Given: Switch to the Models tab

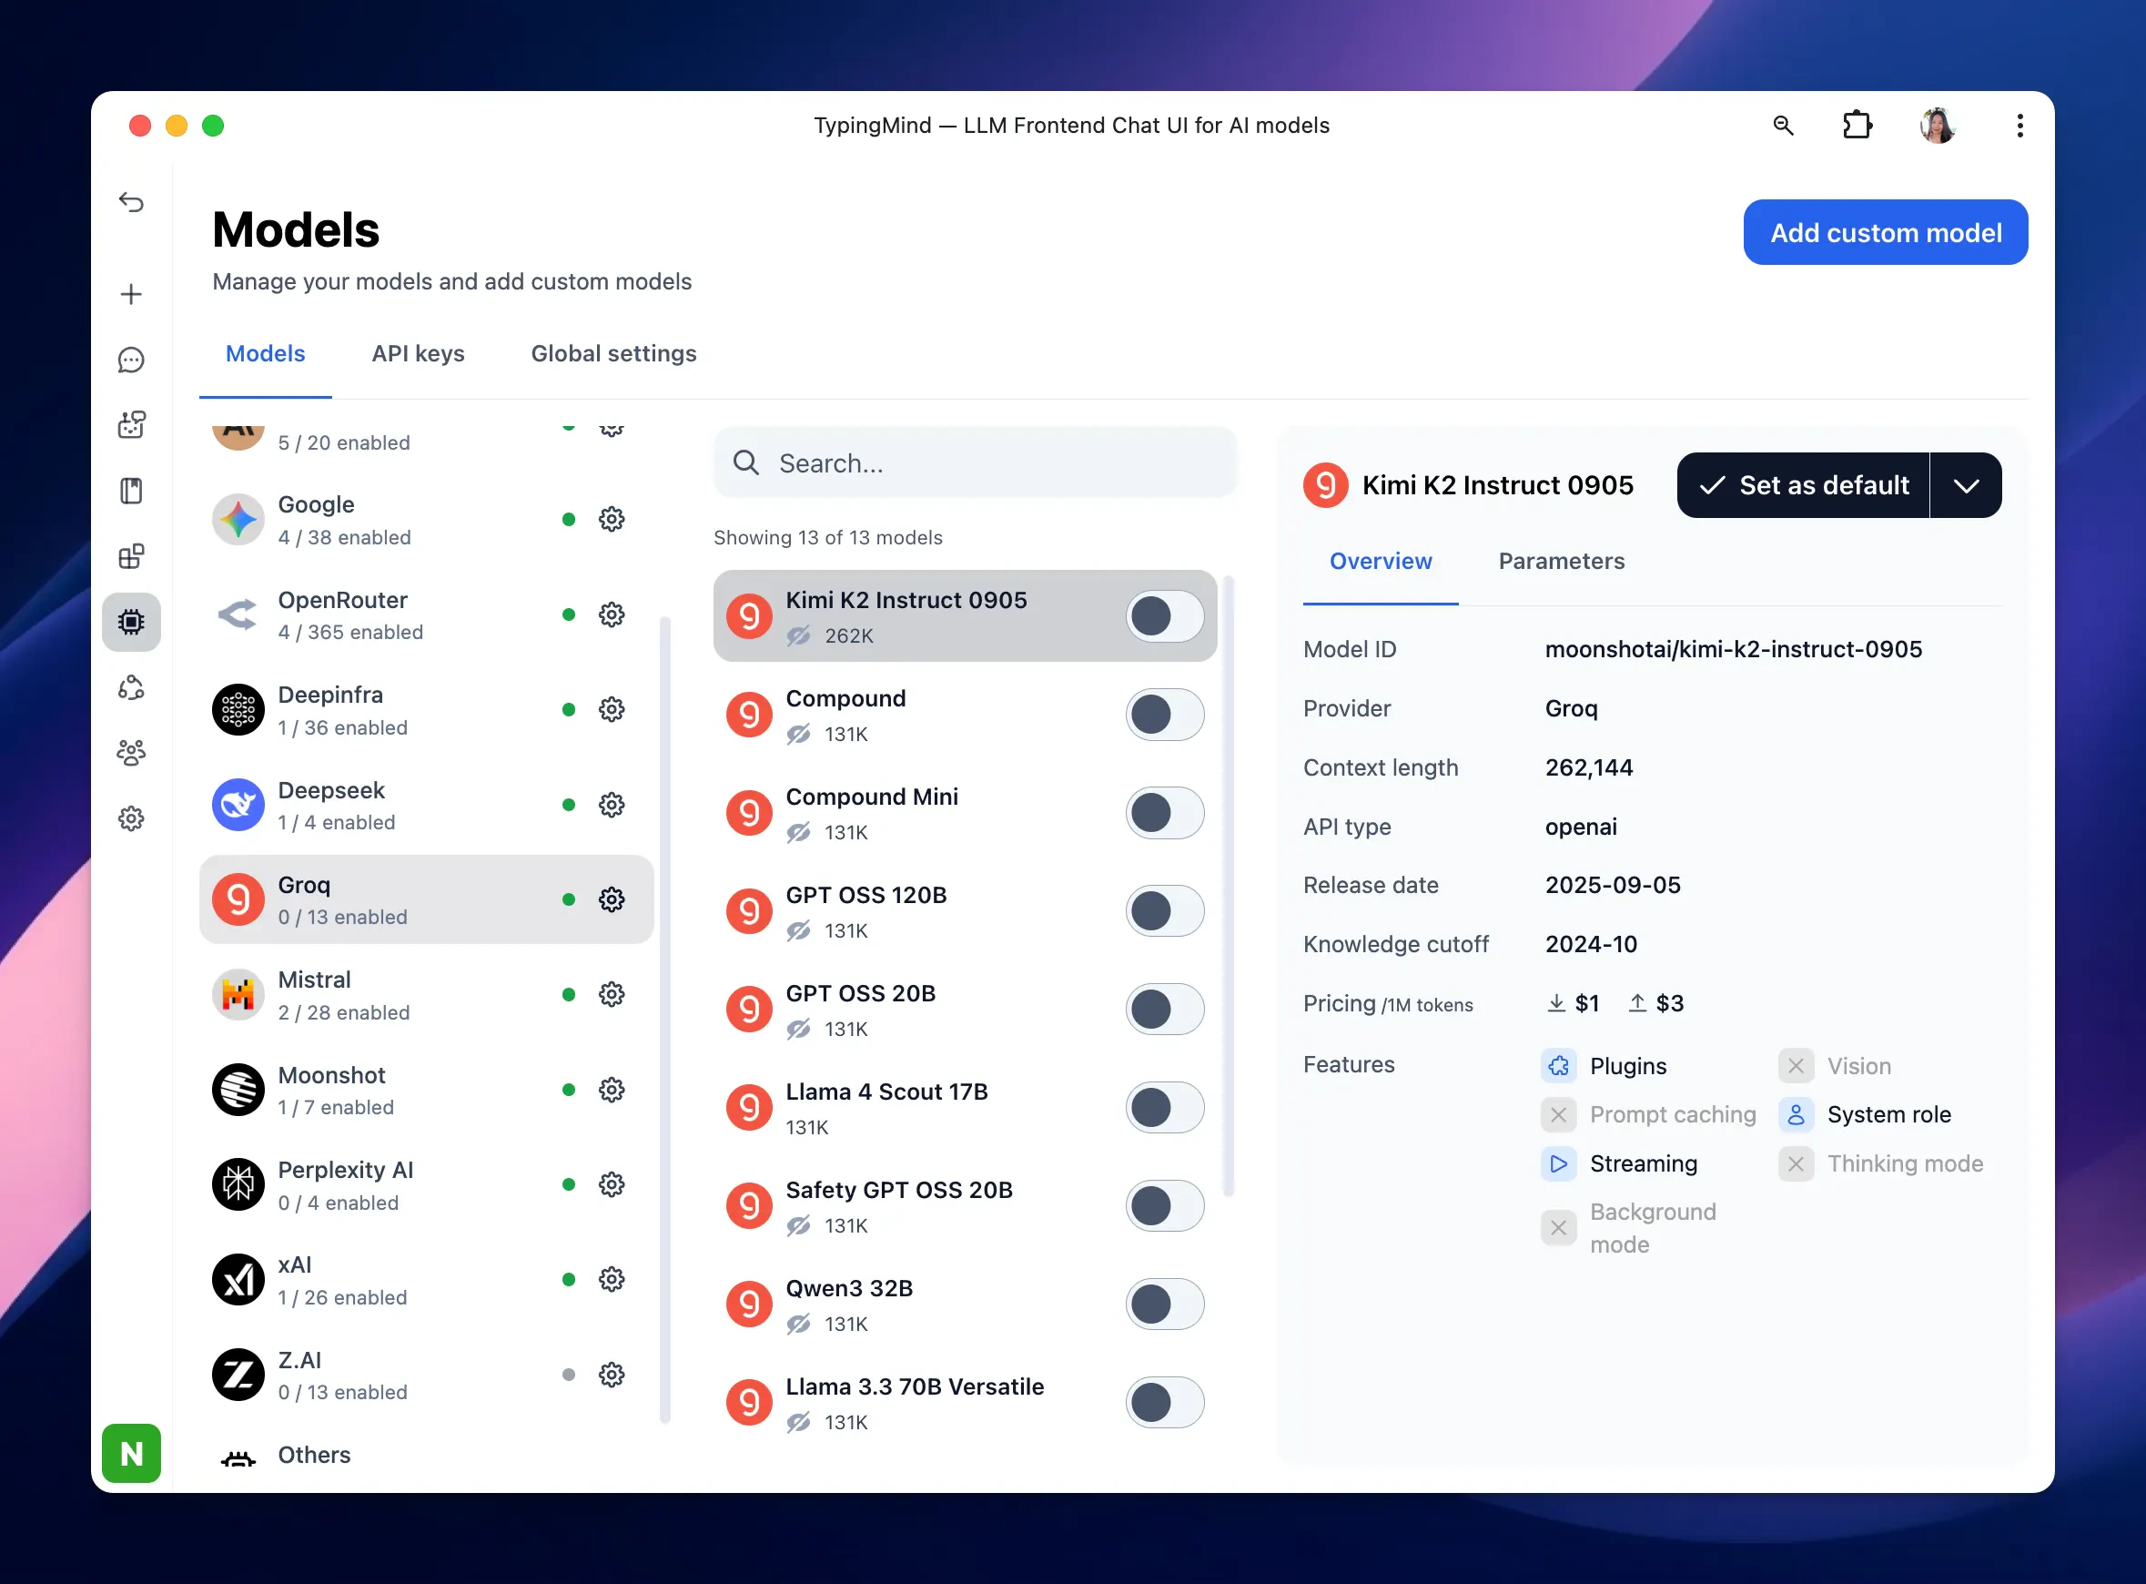Looking at the screenshot, I should [266, 354].
